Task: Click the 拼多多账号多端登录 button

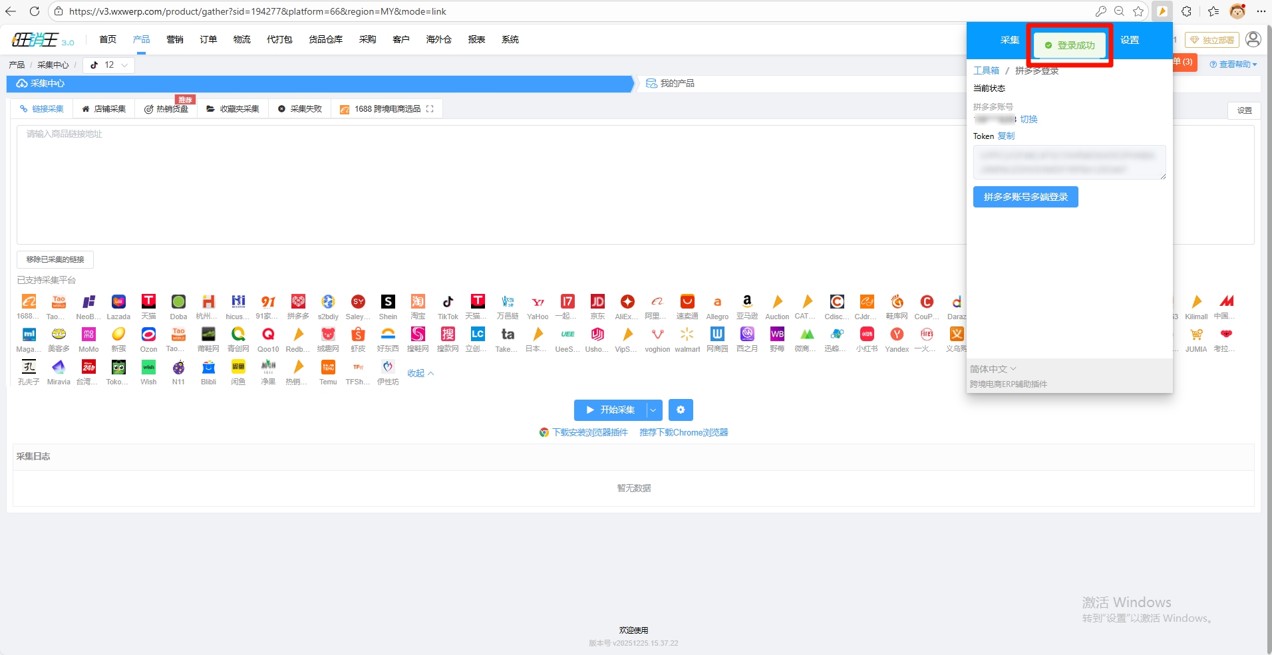Action: (1025, 197)
